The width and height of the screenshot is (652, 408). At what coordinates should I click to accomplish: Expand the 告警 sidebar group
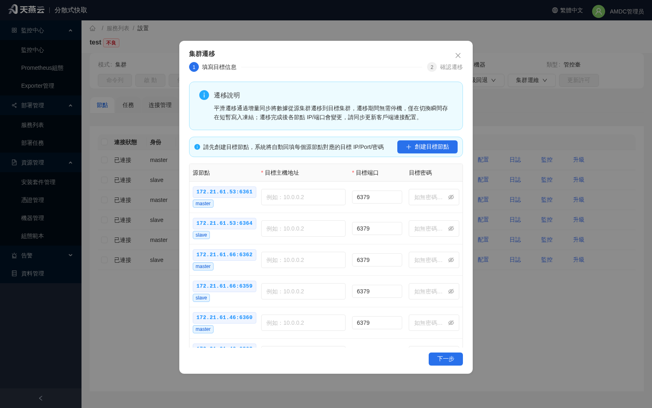click(x=70, y=255)
